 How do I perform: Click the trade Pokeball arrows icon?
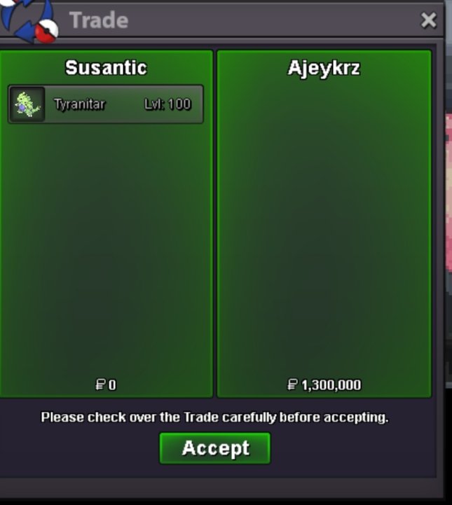click(x=29, y=20)
